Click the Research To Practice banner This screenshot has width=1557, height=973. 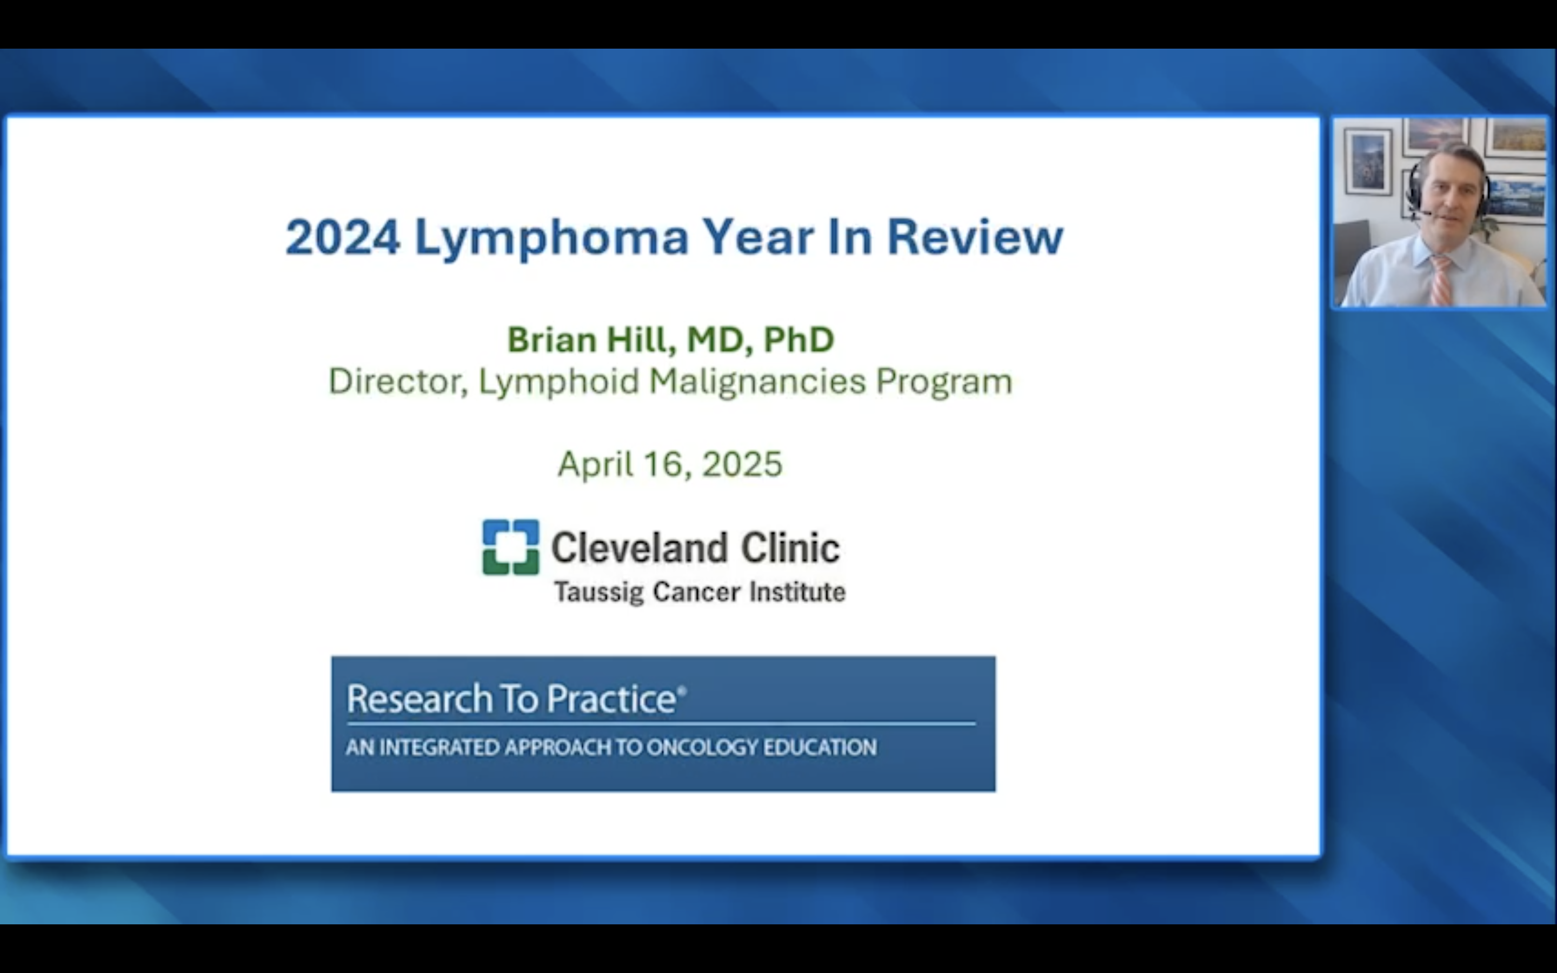(663, 724)
